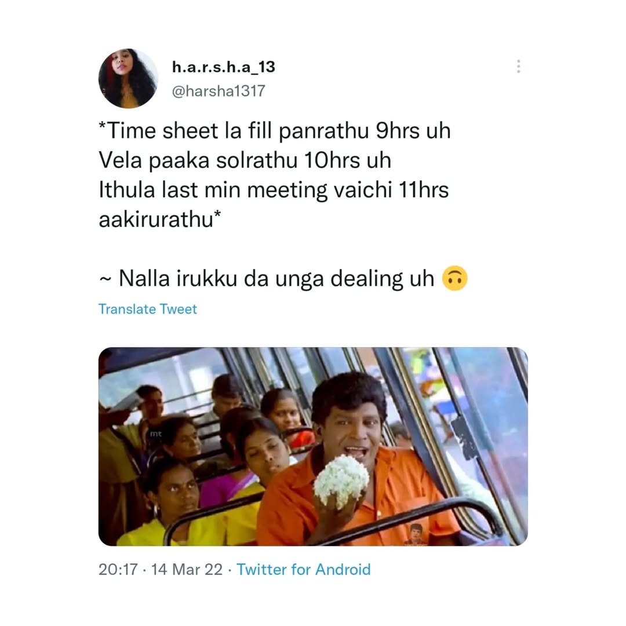Click the 14 Mar 22 date
The height and width of the screenshot is (626, 626).
[x=187, y=569]
